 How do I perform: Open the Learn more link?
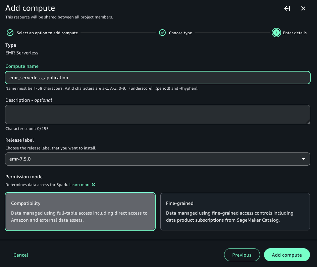tap(80, 185)
